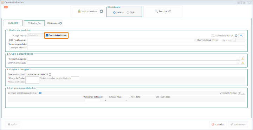The height and width of the screenshot is (130, 253).
Task: Enable Autocompletar com IA checkbox
Action: pyautogui.click(x=213, y=35)
